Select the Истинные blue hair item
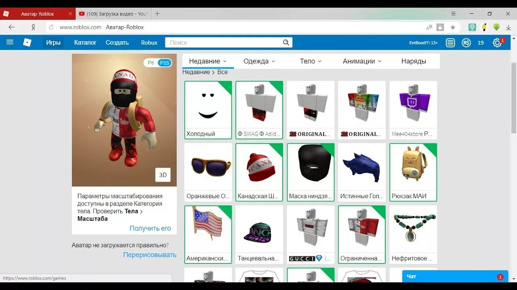Screen dimensions: 517x290 pos(362,172)
